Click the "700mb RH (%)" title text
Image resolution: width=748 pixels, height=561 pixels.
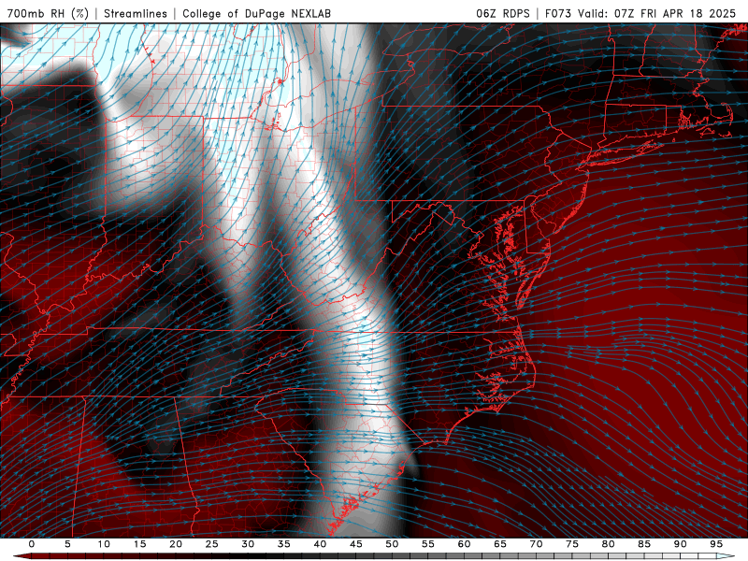point(48,13)
